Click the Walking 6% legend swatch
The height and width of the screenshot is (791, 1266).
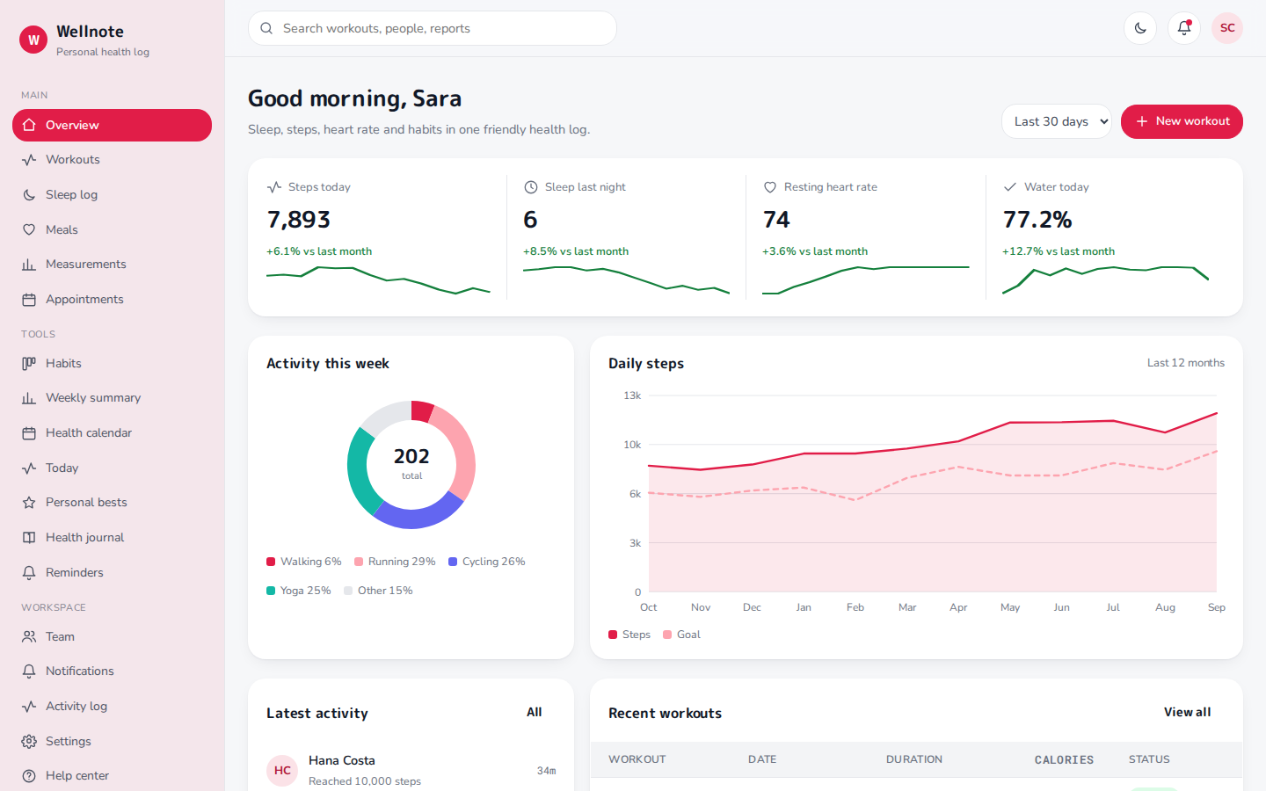click(x=271, y=562)
